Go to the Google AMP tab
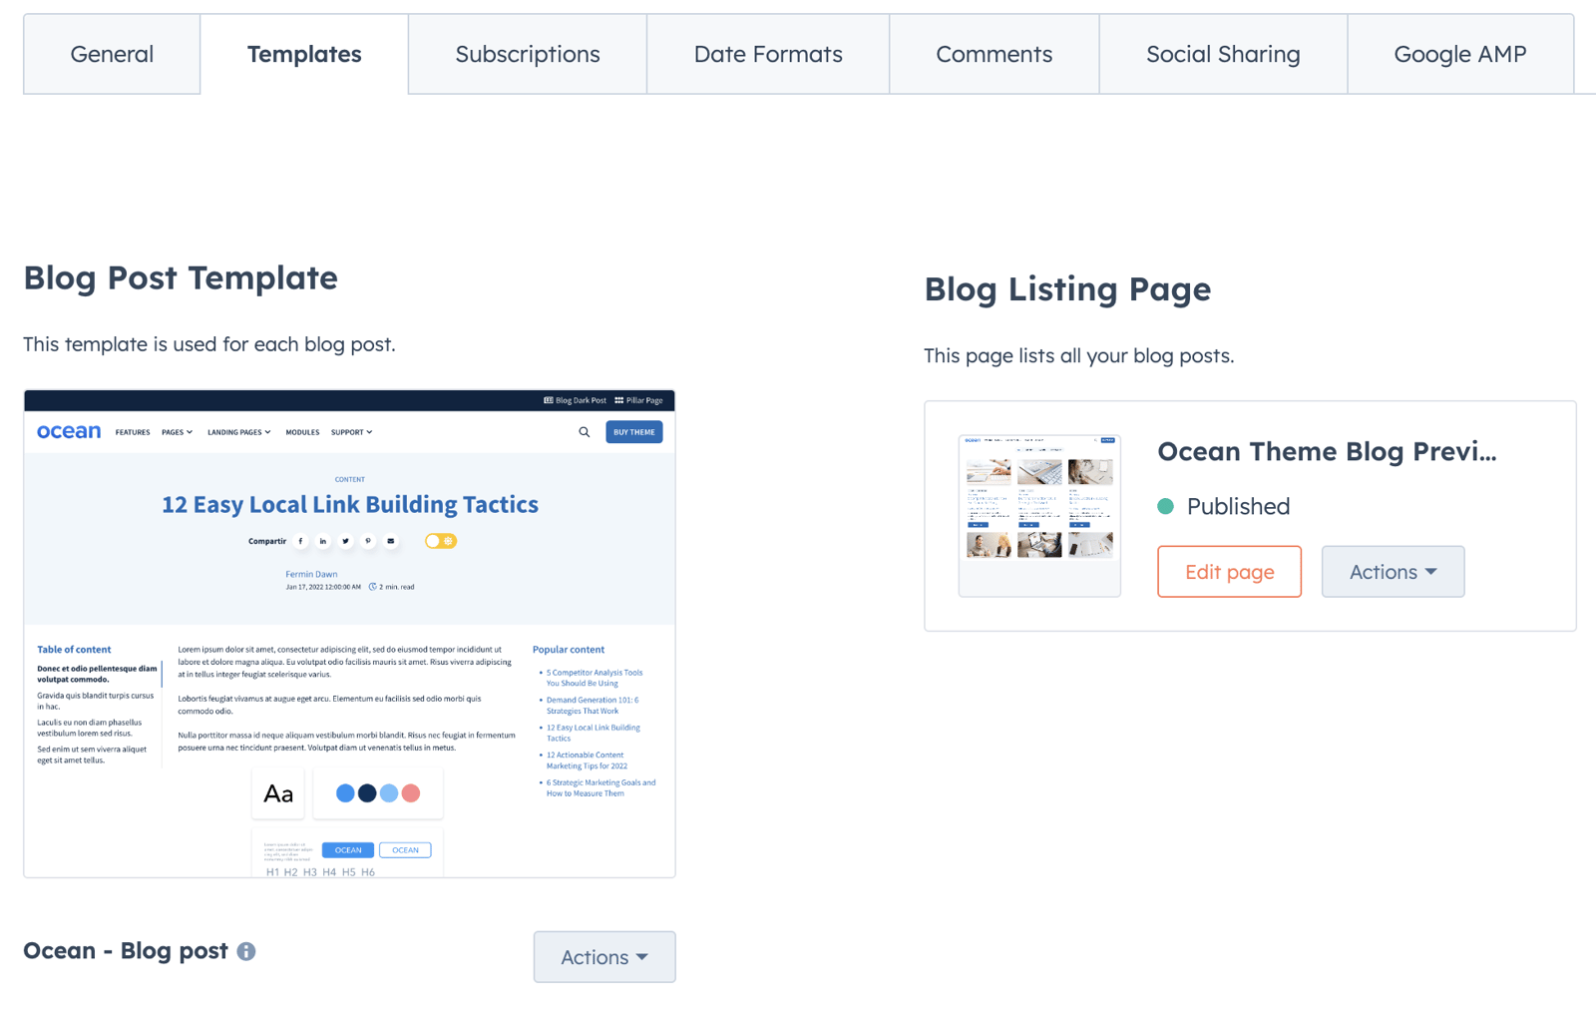 pos(1459,54)
